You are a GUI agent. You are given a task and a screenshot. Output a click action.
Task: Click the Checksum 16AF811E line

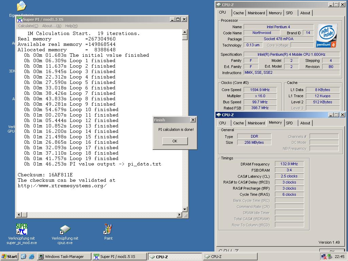pyautogui.click(x=45, y=175)
